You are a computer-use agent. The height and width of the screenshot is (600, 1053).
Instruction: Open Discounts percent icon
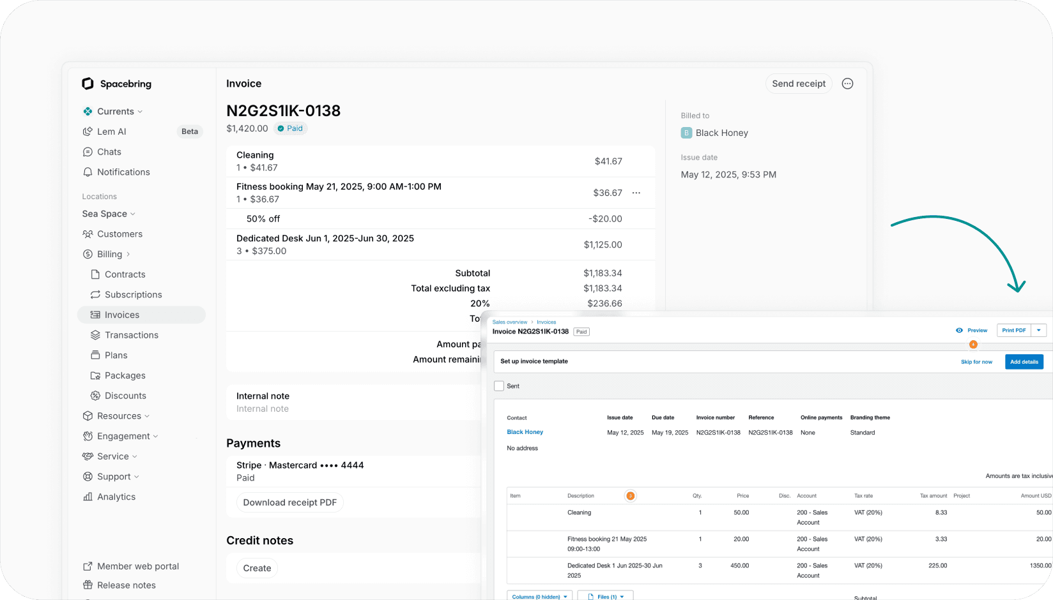[x=95, y=396]
